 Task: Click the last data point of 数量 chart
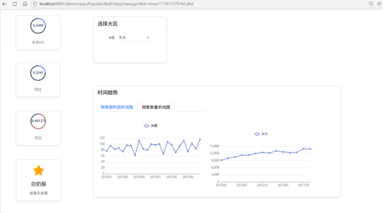point(200,139)
